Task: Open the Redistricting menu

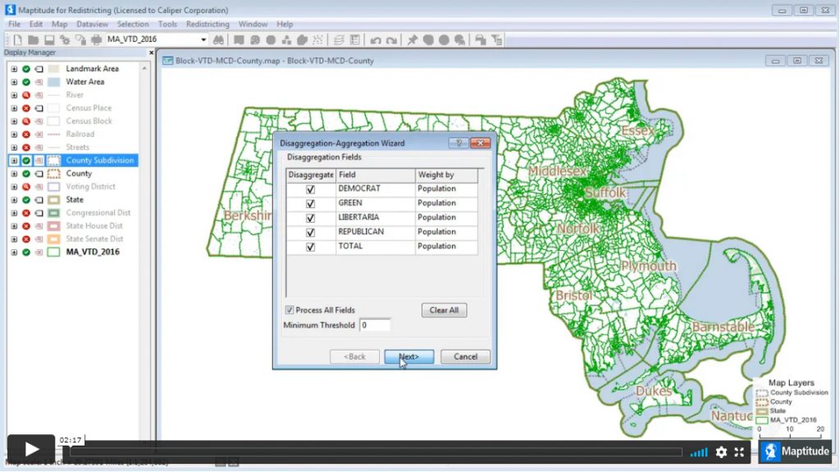Action: pos(207,24)
